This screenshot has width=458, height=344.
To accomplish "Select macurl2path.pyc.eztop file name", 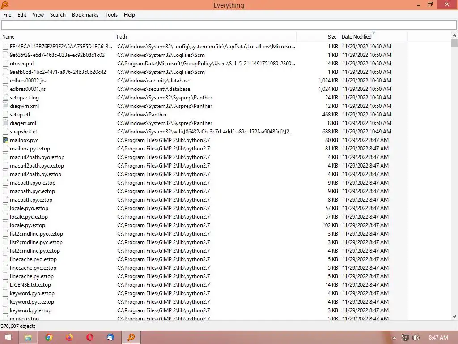I will [x=37, y=166].
